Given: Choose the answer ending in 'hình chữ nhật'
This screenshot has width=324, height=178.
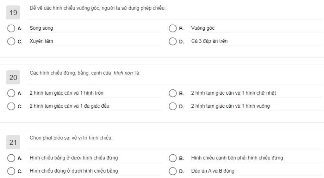Looking at the screenshot, I should 172,93.
